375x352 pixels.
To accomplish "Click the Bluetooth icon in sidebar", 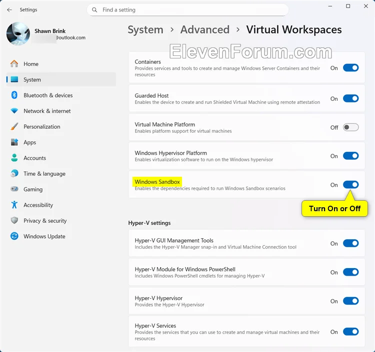I will [x=14, y=95].
